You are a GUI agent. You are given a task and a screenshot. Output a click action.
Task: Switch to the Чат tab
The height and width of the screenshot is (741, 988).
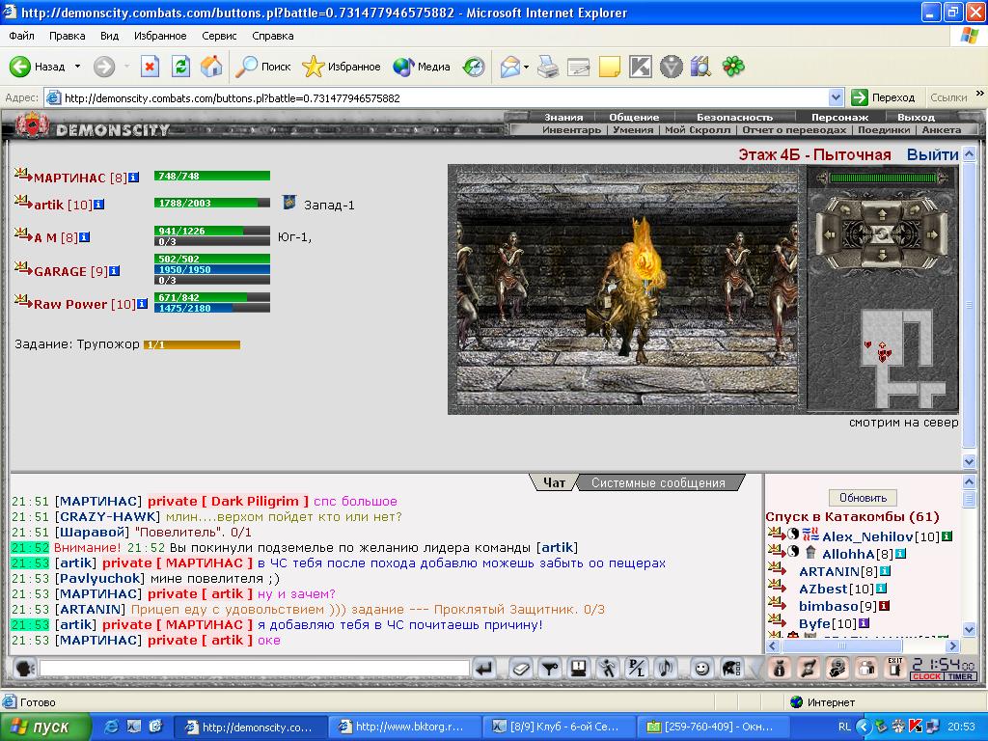click(553, 482)
